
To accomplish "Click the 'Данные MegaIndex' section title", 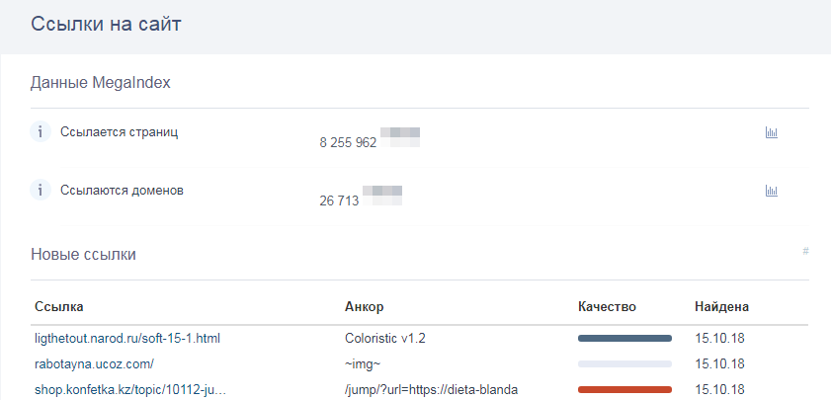I will [101, 83].
